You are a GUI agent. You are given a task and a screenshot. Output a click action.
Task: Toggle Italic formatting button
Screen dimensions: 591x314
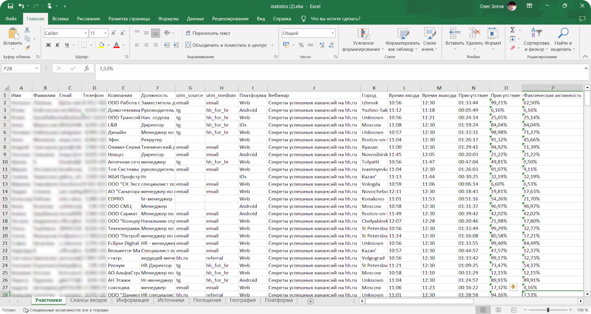(x=57, y=45)
